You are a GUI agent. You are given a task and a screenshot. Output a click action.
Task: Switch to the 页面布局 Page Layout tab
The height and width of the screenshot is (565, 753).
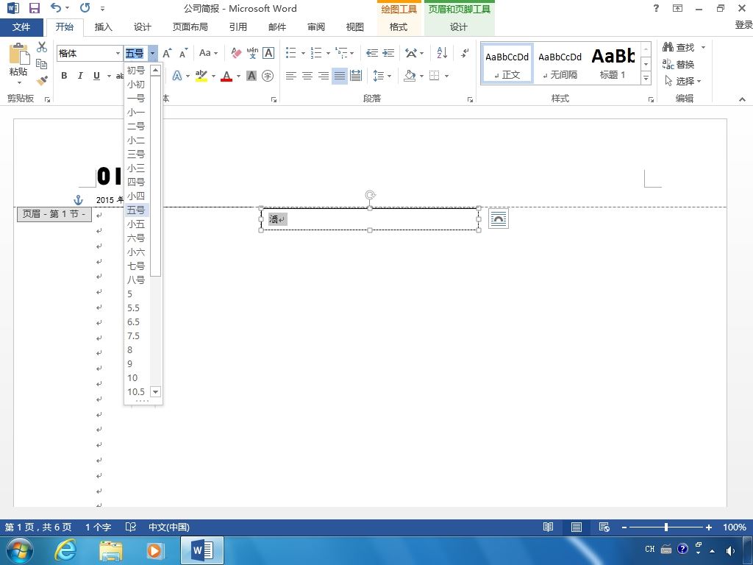[190, 27]
